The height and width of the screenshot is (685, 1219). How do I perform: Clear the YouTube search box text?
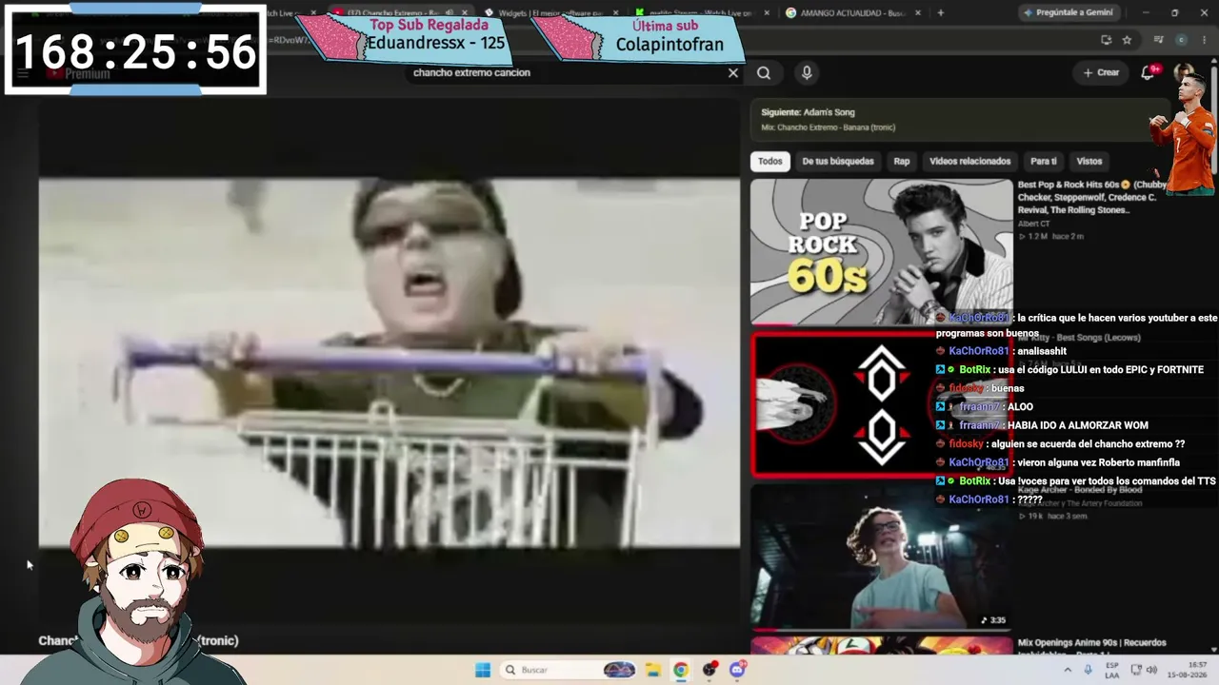point(732,73)
